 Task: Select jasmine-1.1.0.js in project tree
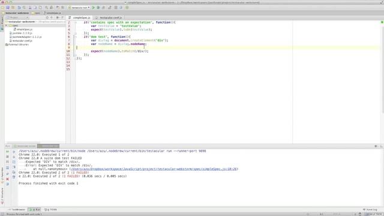(21, 33)
